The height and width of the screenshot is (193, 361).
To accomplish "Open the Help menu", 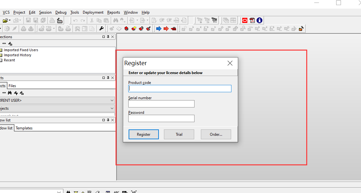I will 145,12.
